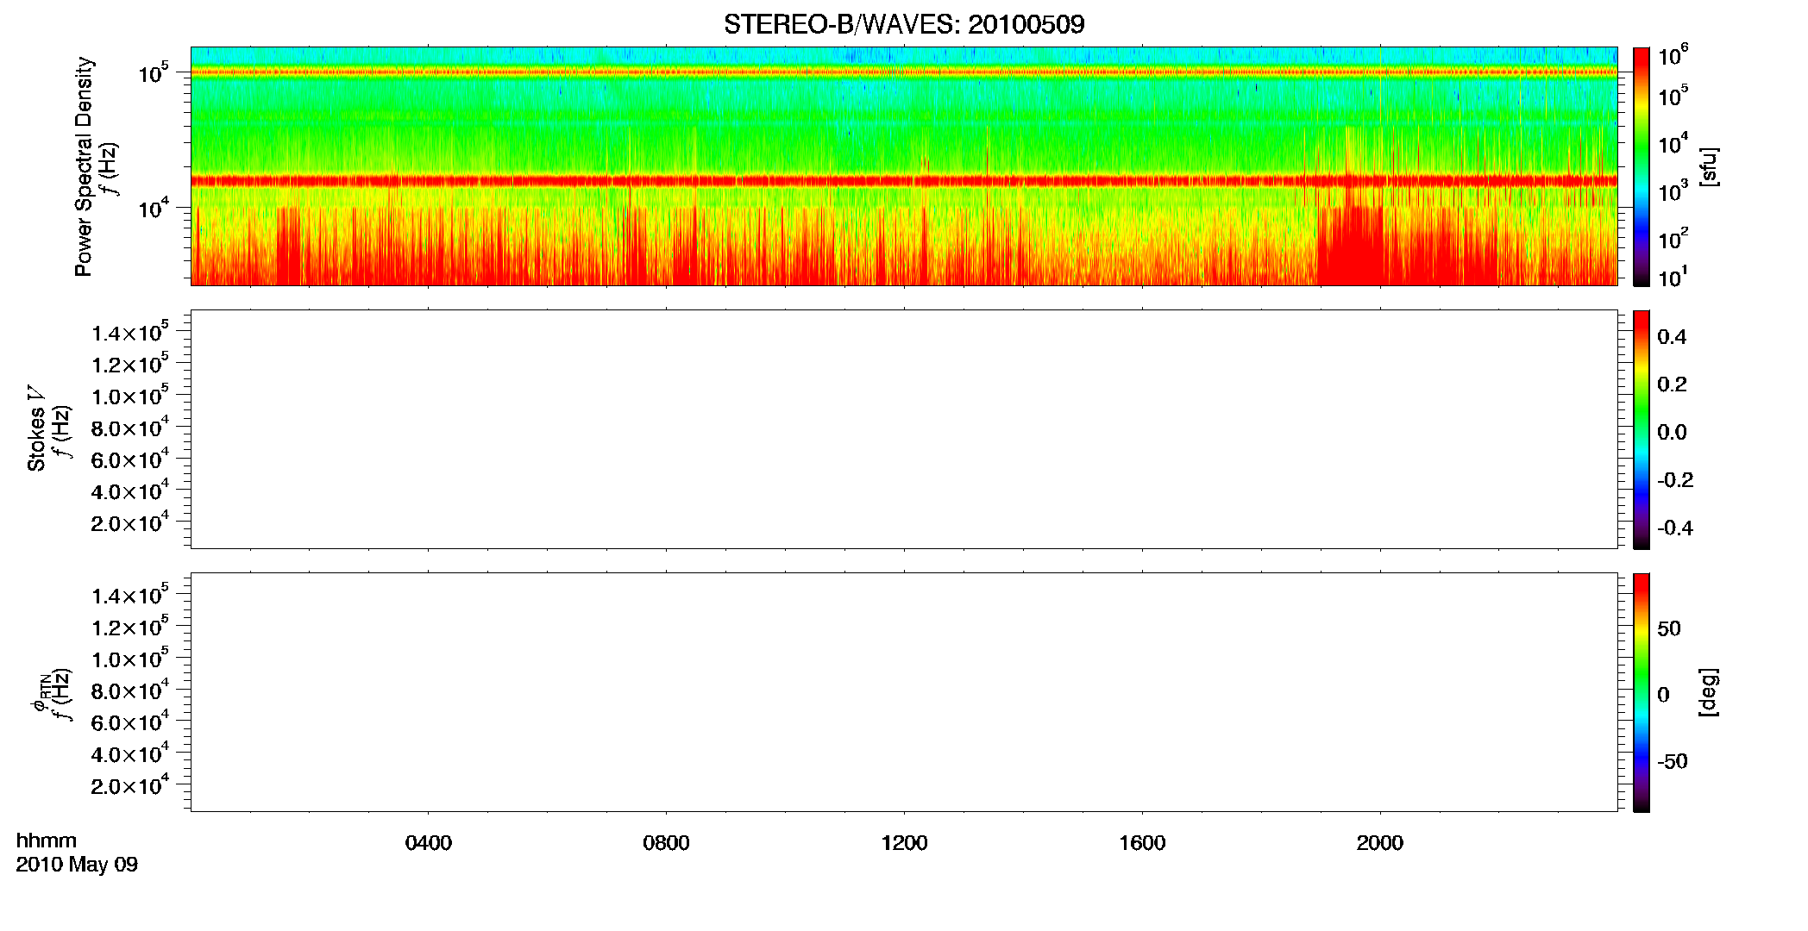Click the Power Spectral Density color bar
The width and height of the screenshot is (1808, 931).
tap(1641, 166)
